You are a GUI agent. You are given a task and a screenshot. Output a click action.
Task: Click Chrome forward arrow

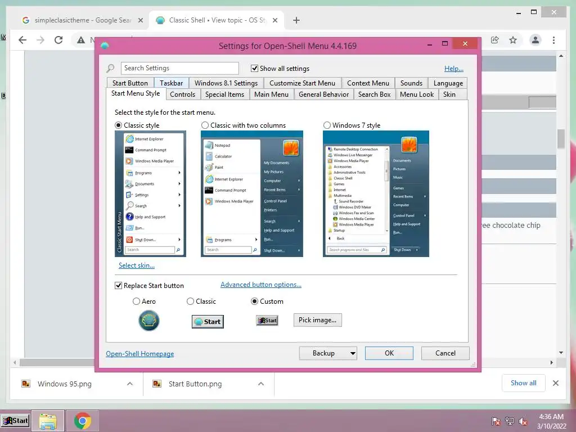point(40,40)
